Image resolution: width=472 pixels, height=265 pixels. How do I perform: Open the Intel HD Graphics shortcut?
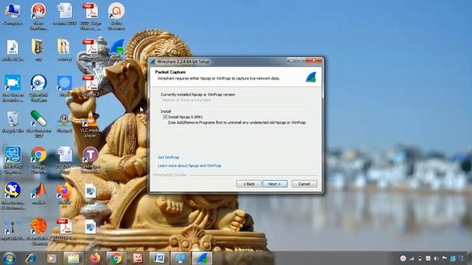[13, 160]
